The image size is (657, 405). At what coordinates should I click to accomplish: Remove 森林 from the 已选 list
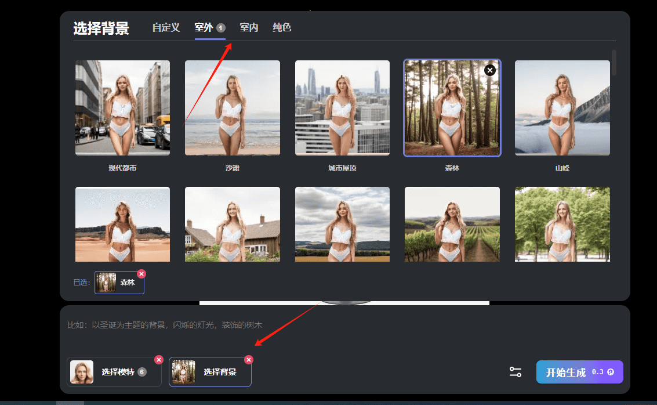[141, 274]
